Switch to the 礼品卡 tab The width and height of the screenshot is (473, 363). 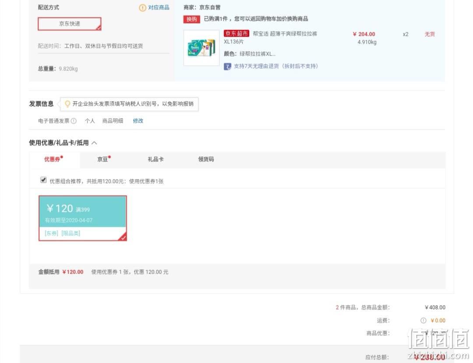[x=155, y=159]
